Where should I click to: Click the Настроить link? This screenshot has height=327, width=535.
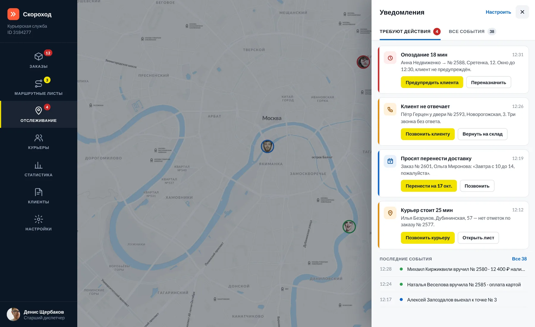tap(498, 12)
